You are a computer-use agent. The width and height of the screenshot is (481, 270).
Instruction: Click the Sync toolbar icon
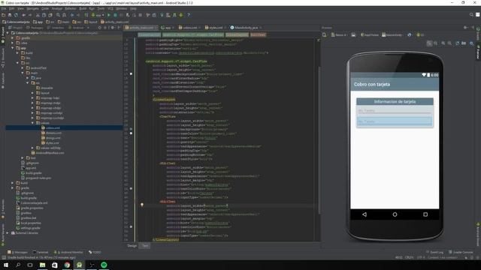16,15
